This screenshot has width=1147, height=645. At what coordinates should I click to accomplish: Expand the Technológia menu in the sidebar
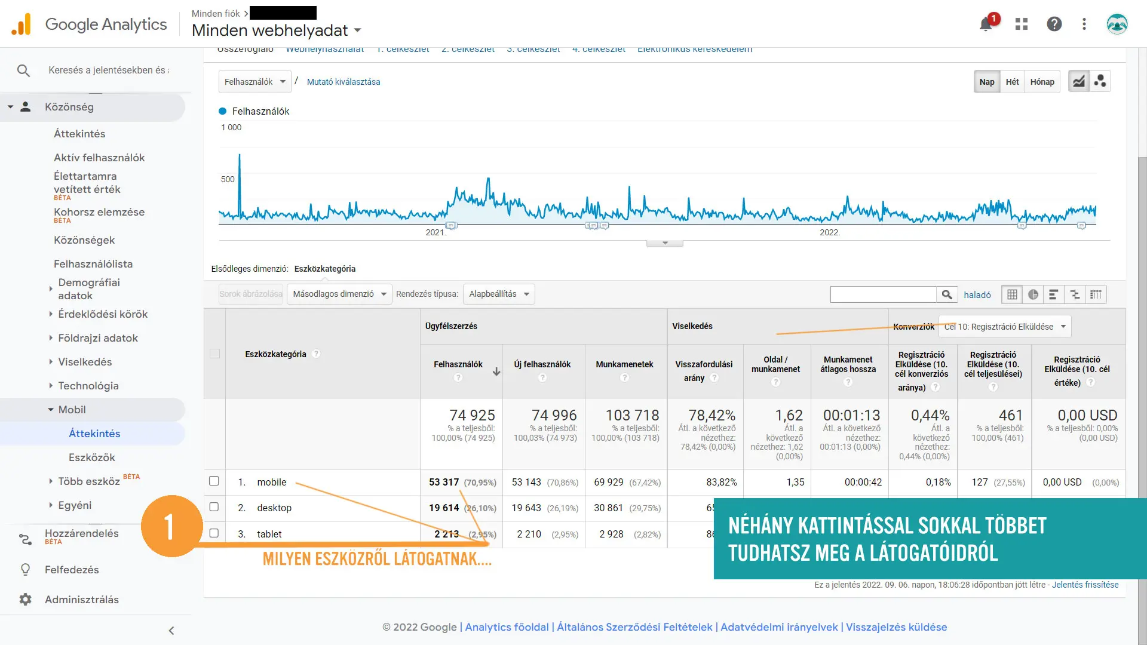click(x=88, y=386)
